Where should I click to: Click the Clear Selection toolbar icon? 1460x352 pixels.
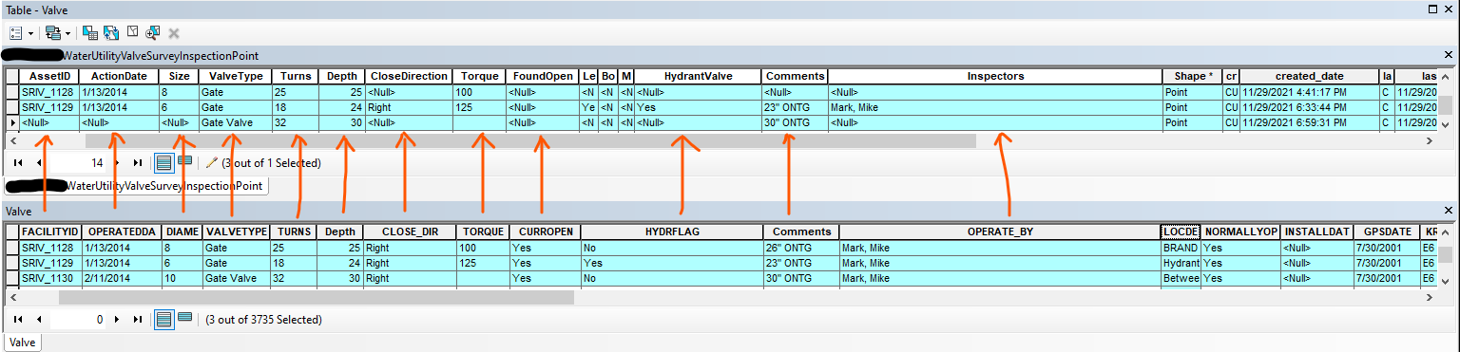(132, 32)
